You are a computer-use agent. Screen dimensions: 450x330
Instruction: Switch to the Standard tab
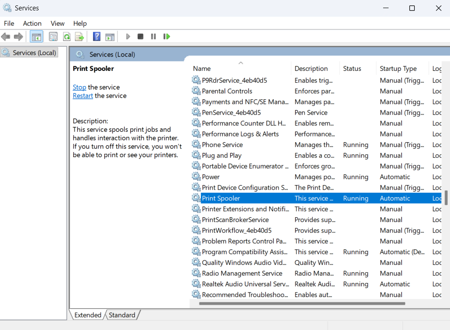122,315
